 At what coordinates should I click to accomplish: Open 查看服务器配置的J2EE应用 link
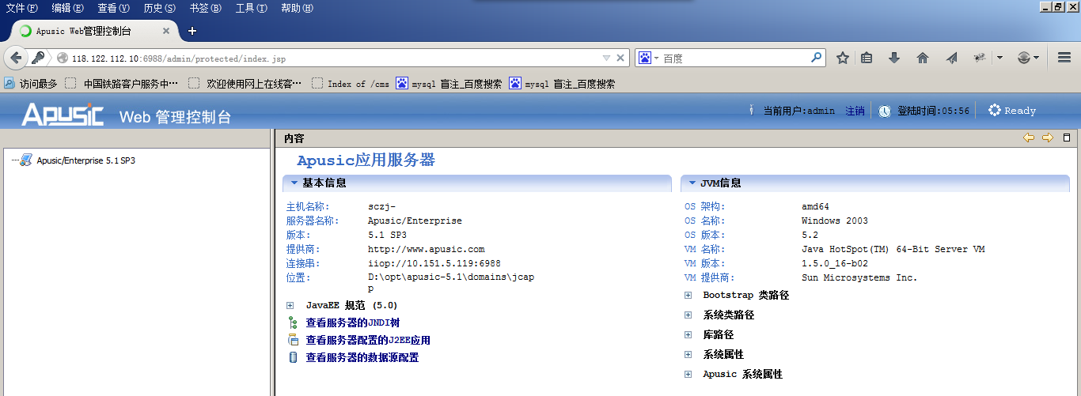pyautogui.click(x=368, y=340)
